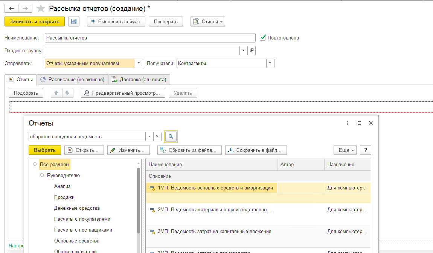Save the mailing with the floppy disk icon
433x253 pixels.
pos(74,21)
